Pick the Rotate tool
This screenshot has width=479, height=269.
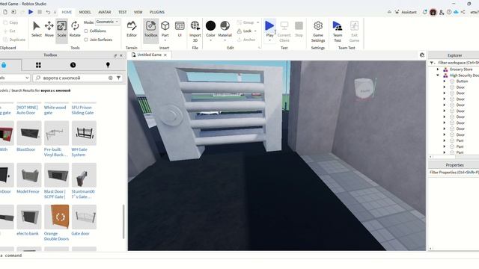pyautogui.click(x=75, y=29)
